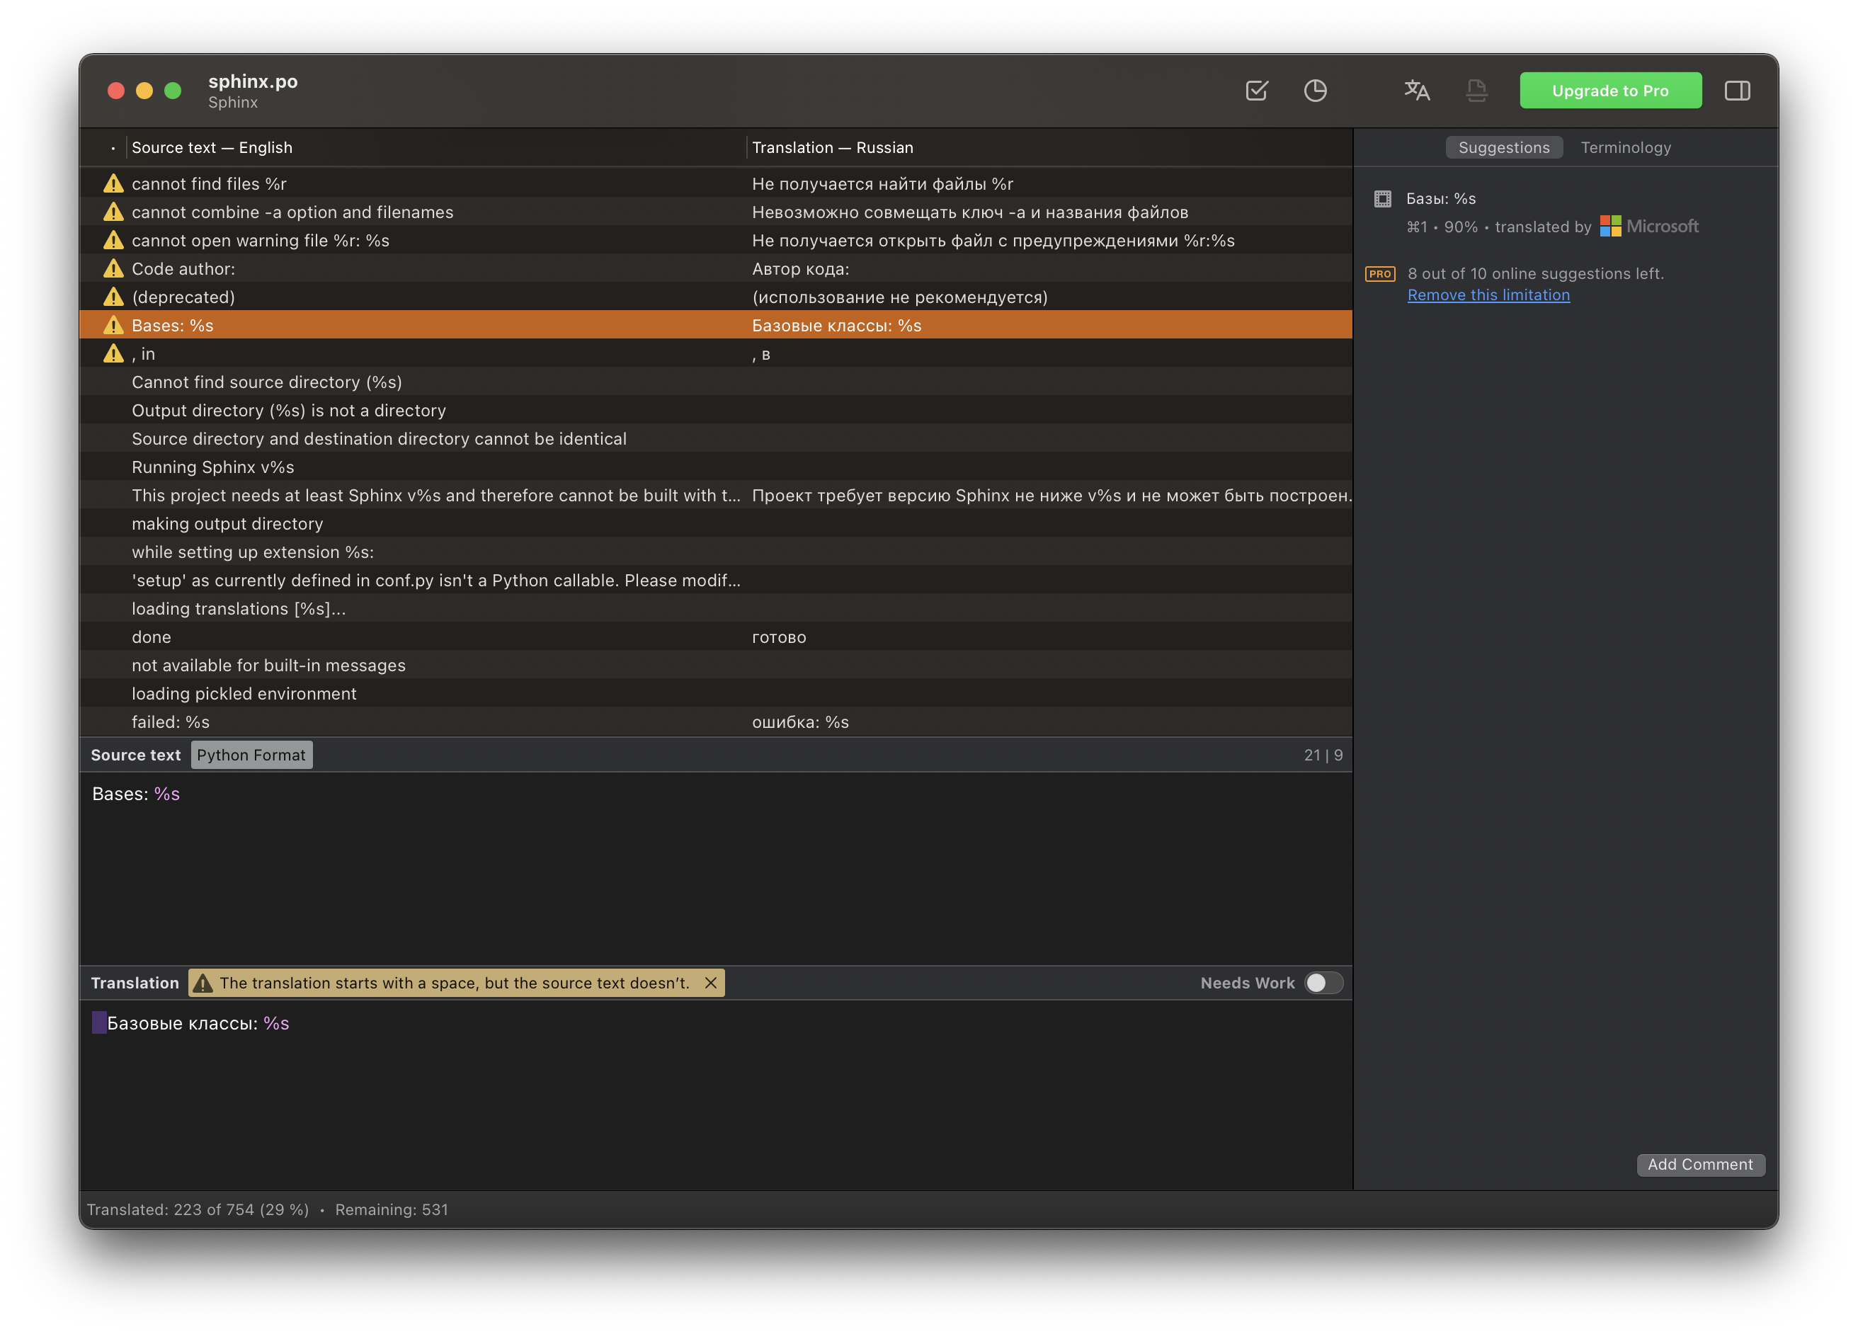The image size is (1858, 1334).
Task: Open the 'Remove this limitation' link
Action: pyautogui.click(x=1488, y=295)
